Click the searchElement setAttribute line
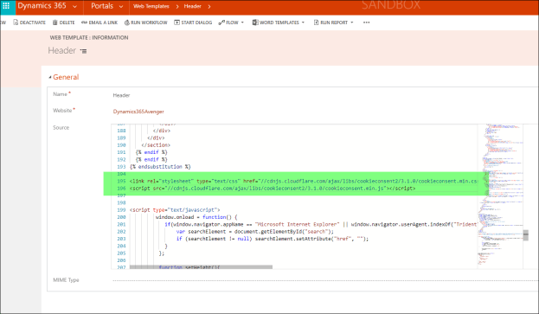Image resolution: width=539 pixels, height=314 pixels. pyautogui.click(x=273, y=239)
